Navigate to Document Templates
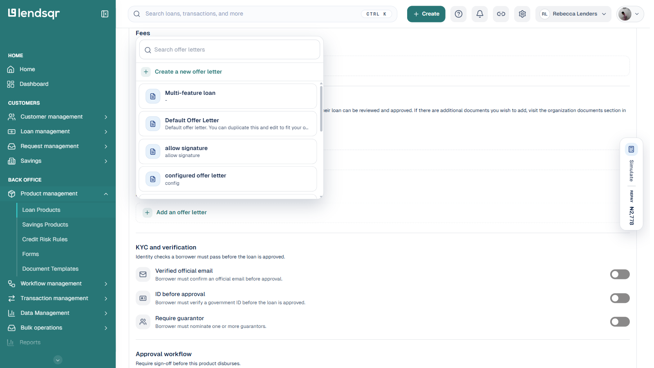 tap(50, 269)
